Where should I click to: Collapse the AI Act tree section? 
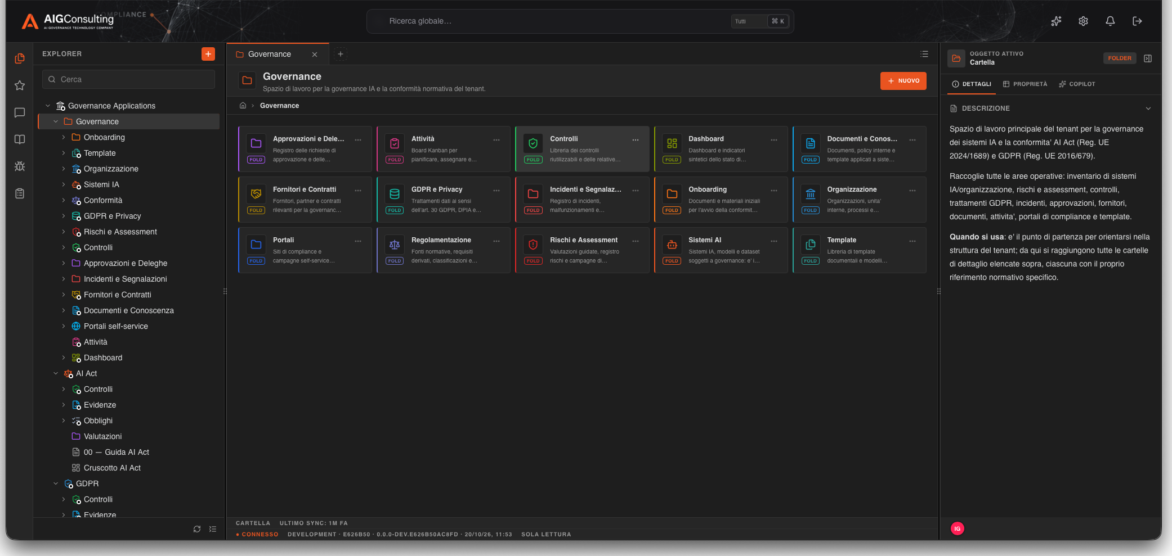56,373
